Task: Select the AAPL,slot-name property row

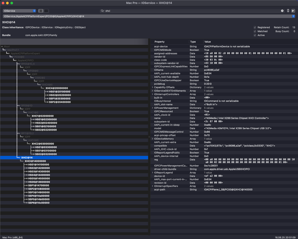Action: coord(224,105)
